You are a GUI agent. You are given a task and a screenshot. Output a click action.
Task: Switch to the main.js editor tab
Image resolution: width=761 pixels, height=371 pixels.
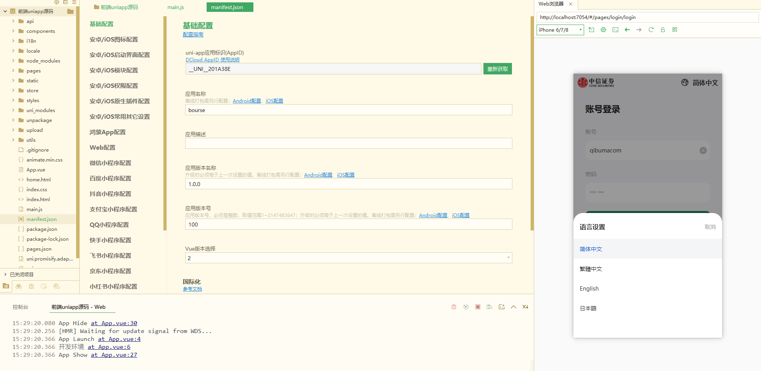176,7
